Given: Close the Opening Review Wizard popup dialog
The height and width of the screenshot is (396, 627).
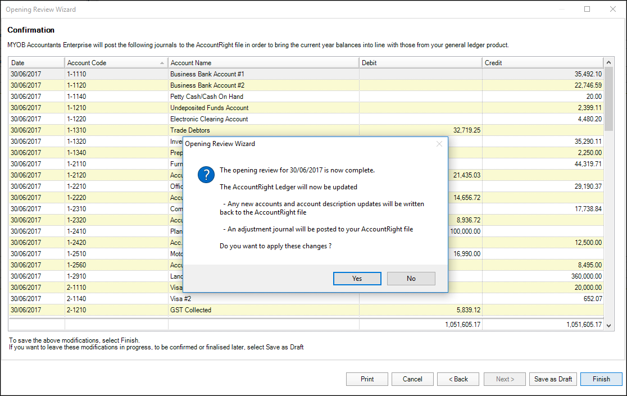Looking at the screenshot, I should coord(439,144).
